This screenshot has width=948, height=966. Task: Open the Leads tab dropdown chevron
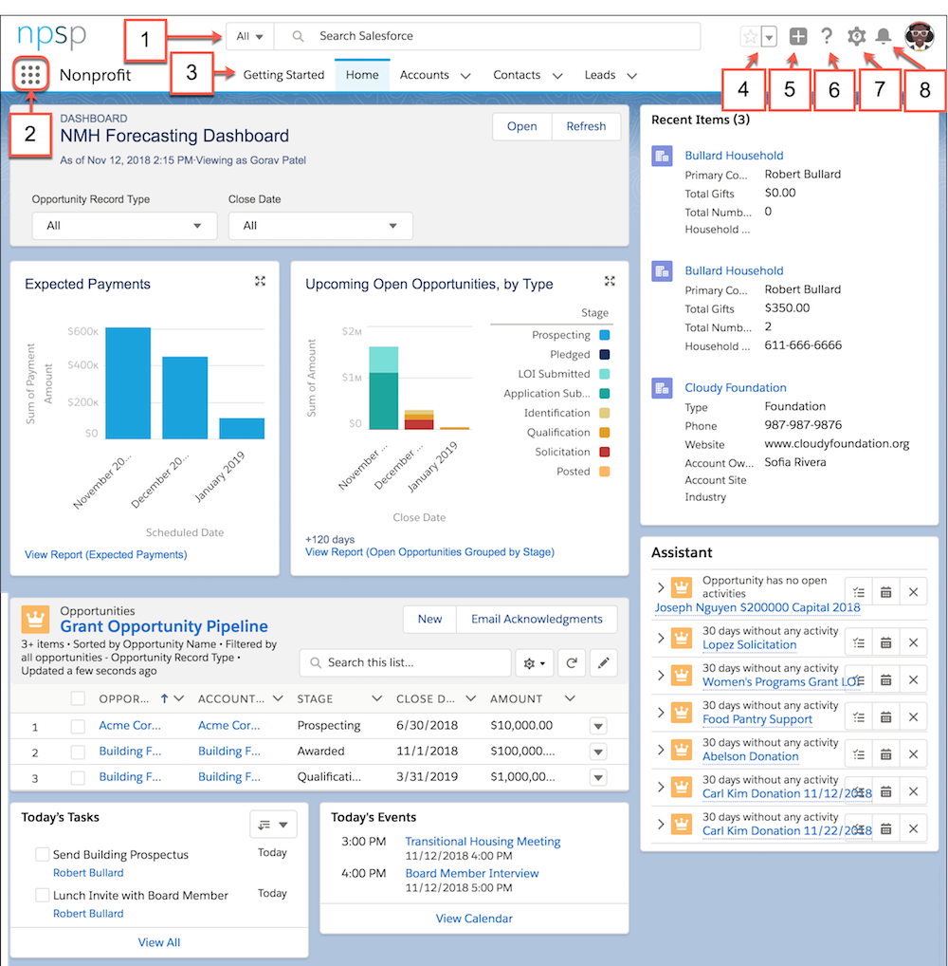click(631, 76)
